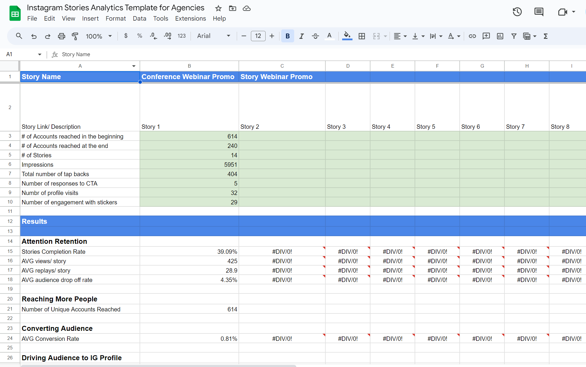586x367 pixels.
Task: Open the borders tool
Action: (362, 36)
